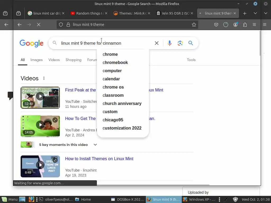
Task: Open search Tools options
Action: click(x=191, y=60)
